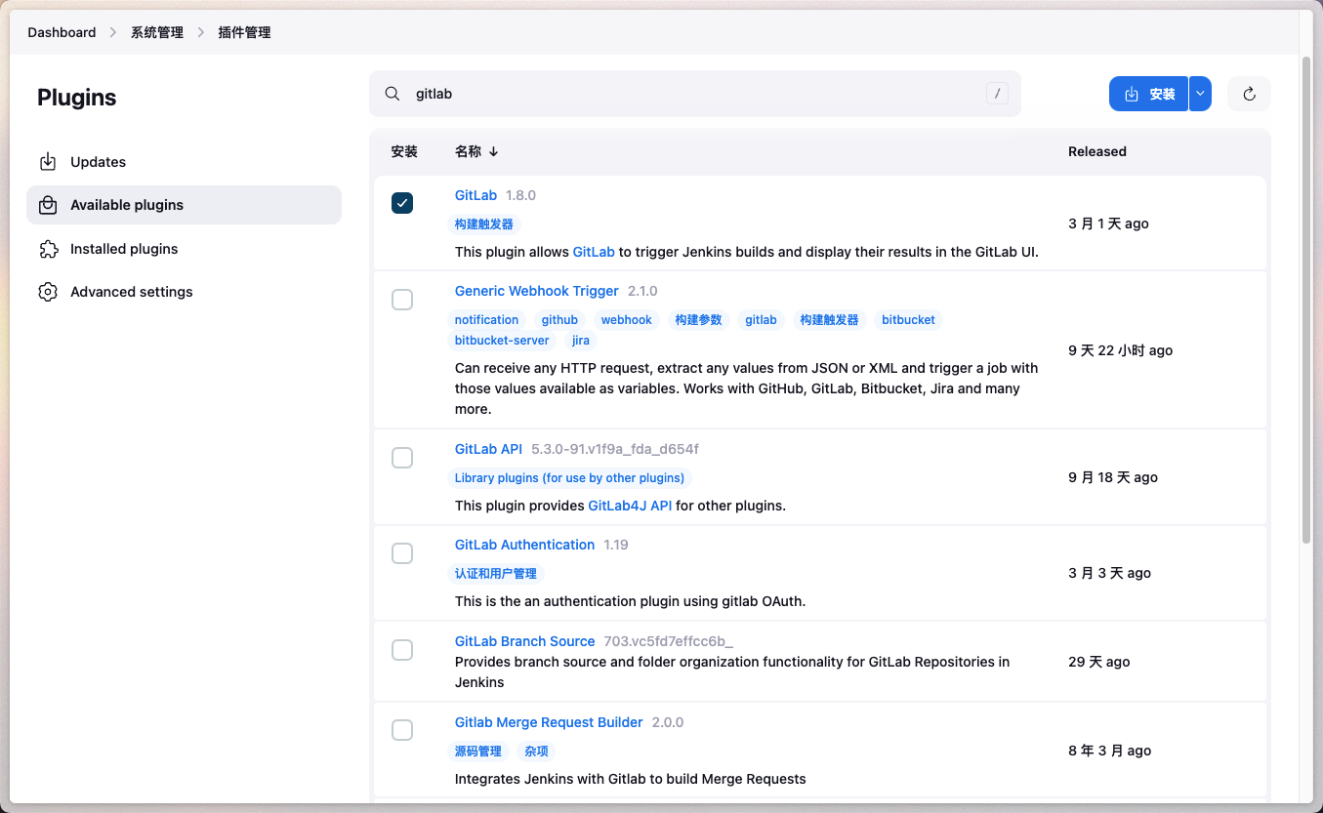Click the chevron after 系统管理 breadcrumb
The width and height of the screenshot is (1323, 813).
coord(201,32)
